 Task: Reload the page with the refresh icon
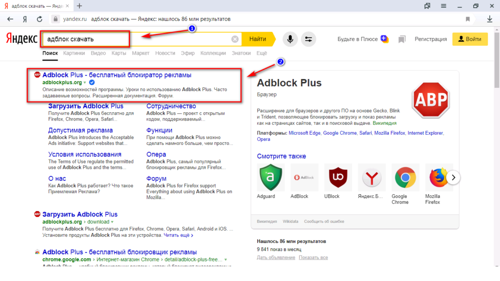(x=40, y=19)
